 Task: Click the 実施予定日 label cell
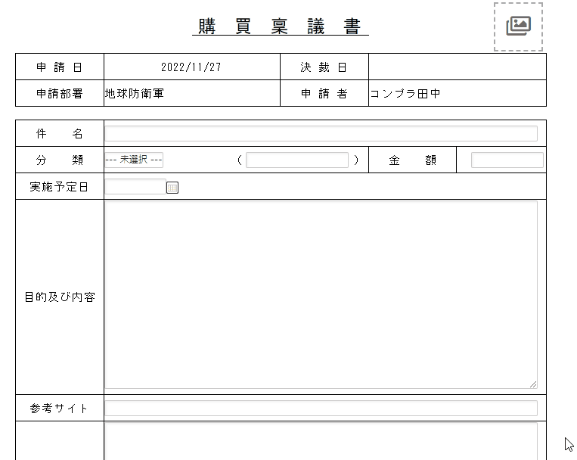[60, 187]
